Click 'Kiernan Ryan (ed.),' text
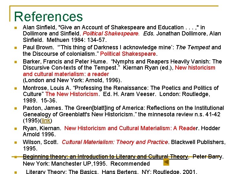 point(148,68)
